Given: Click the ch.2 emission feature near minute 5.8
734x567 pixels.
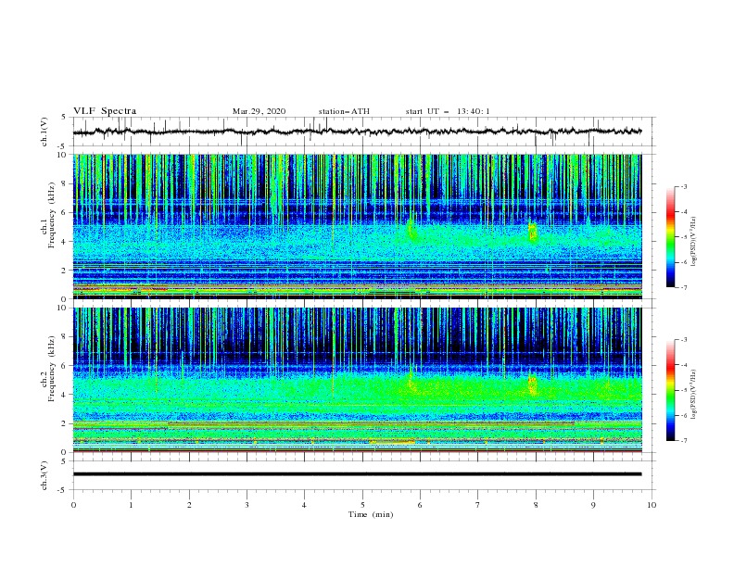Looking at the screenshot, I should [411, 381].
